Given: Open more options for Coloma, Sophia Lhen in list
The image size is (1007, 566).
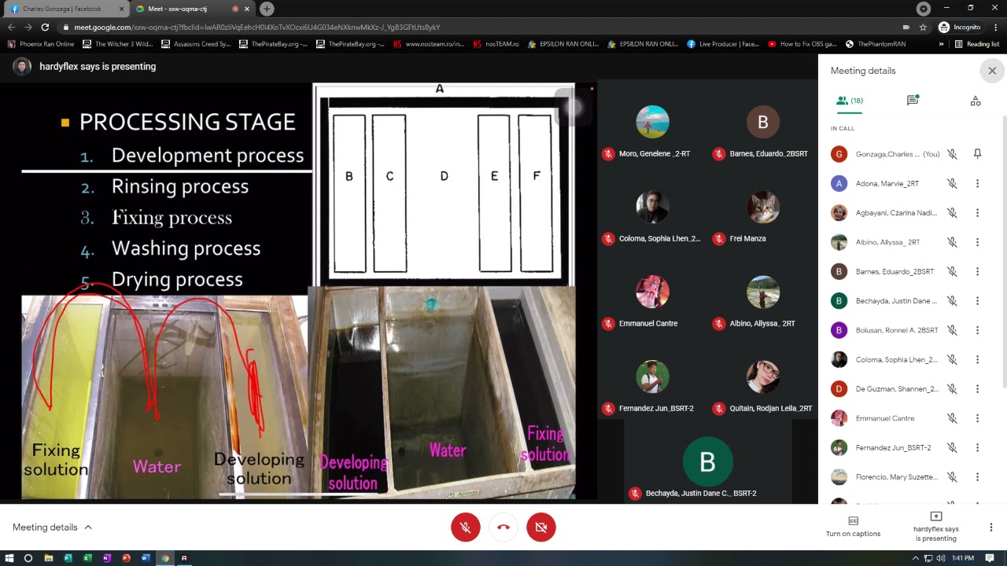Looking at the screenshot, I should [977, 359].
